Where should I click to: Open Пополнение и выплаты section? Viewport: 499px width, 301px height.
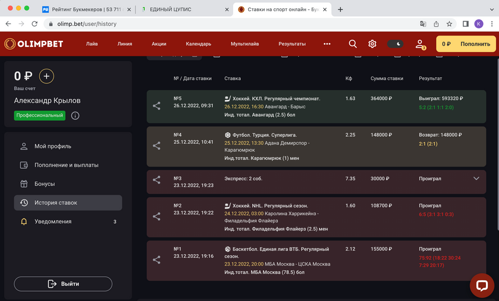(66, 165)
